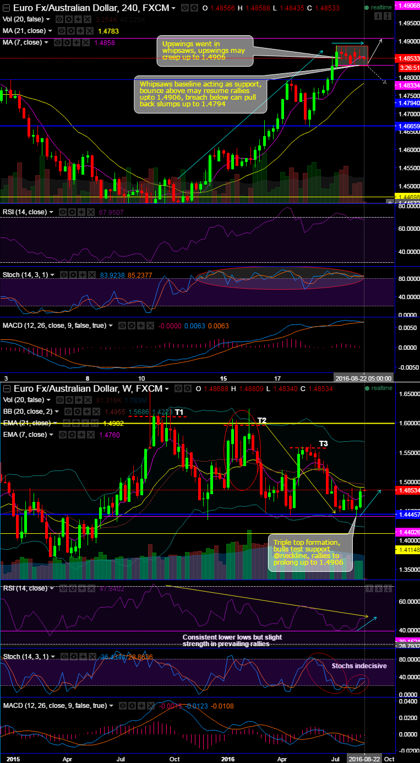Remove Vol (20, false) indicator from 240 chart
420x763 pixels.
click(x=87, y=19)
